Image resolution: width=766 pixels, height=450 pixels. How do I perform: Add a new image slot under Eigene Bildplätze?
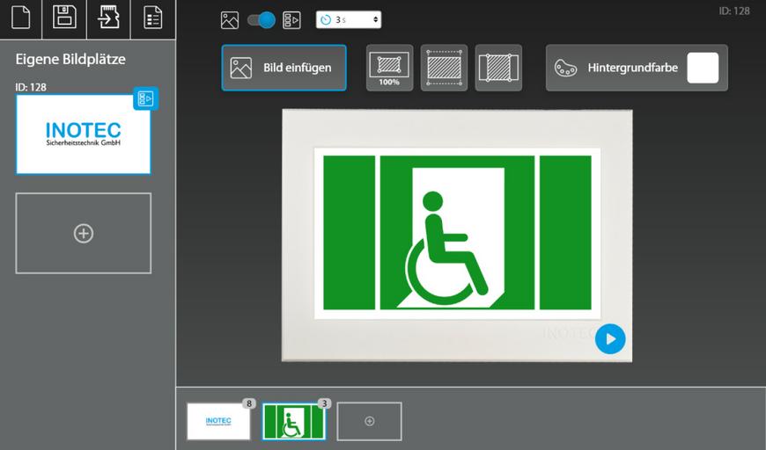(84, 233)
